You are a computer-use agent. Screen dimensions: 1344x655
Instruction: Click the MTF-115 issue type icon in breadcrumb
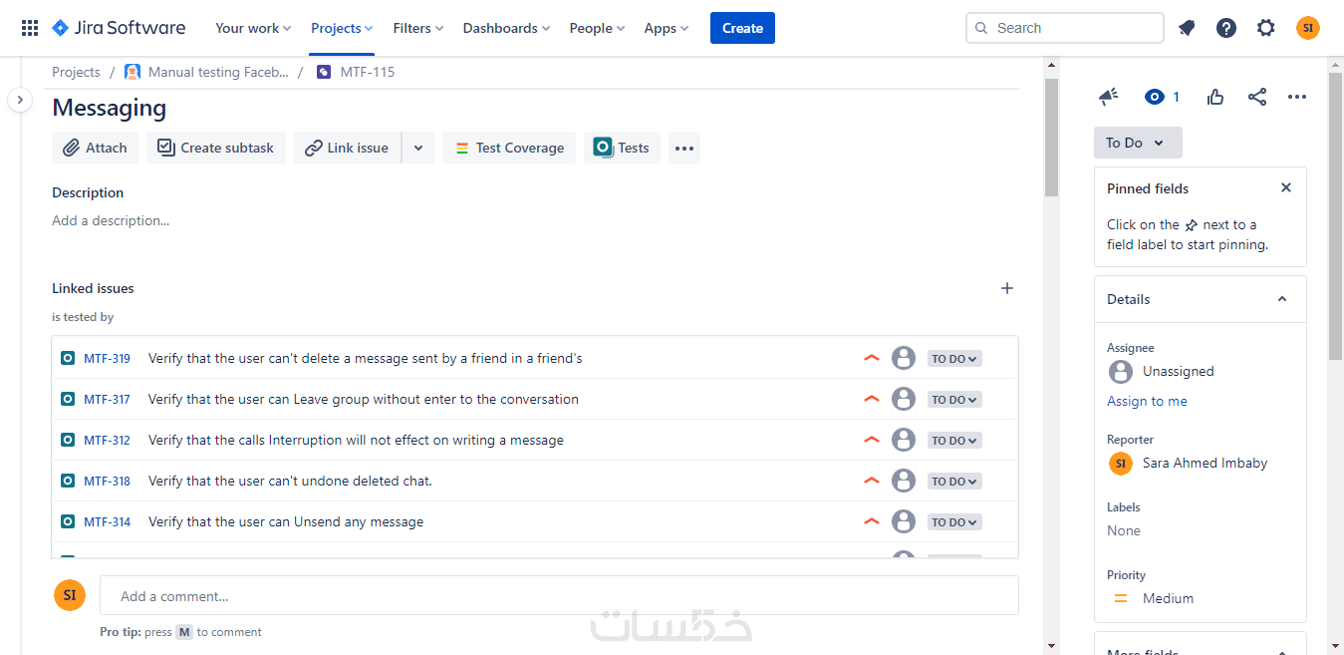324,72
